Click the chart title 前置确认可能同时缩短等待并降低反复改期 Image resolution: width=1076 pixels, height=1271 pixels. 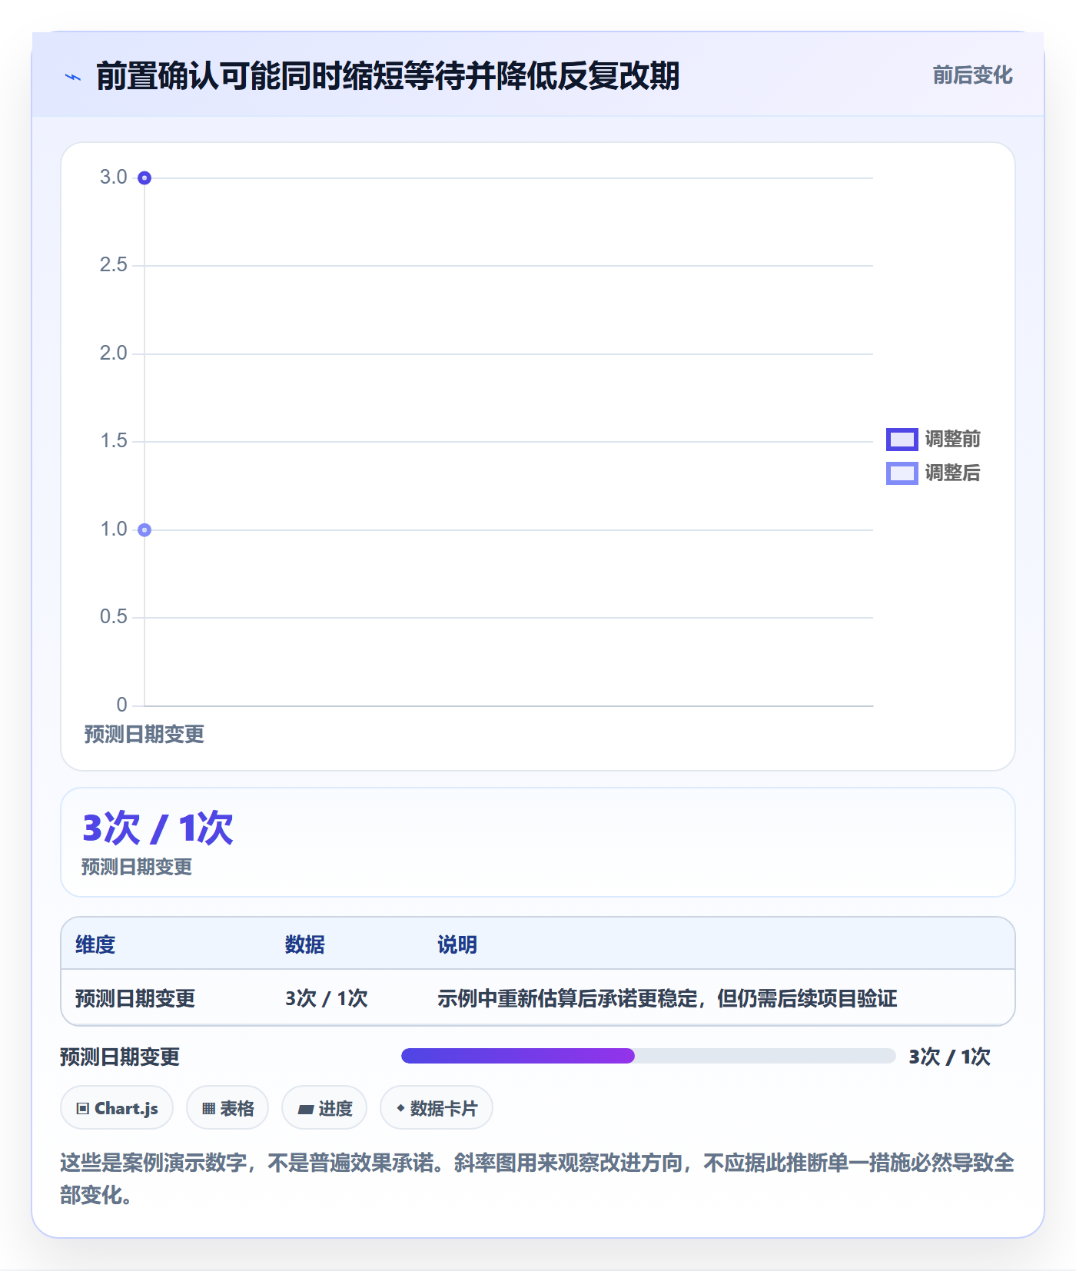(x=388, y=76)
